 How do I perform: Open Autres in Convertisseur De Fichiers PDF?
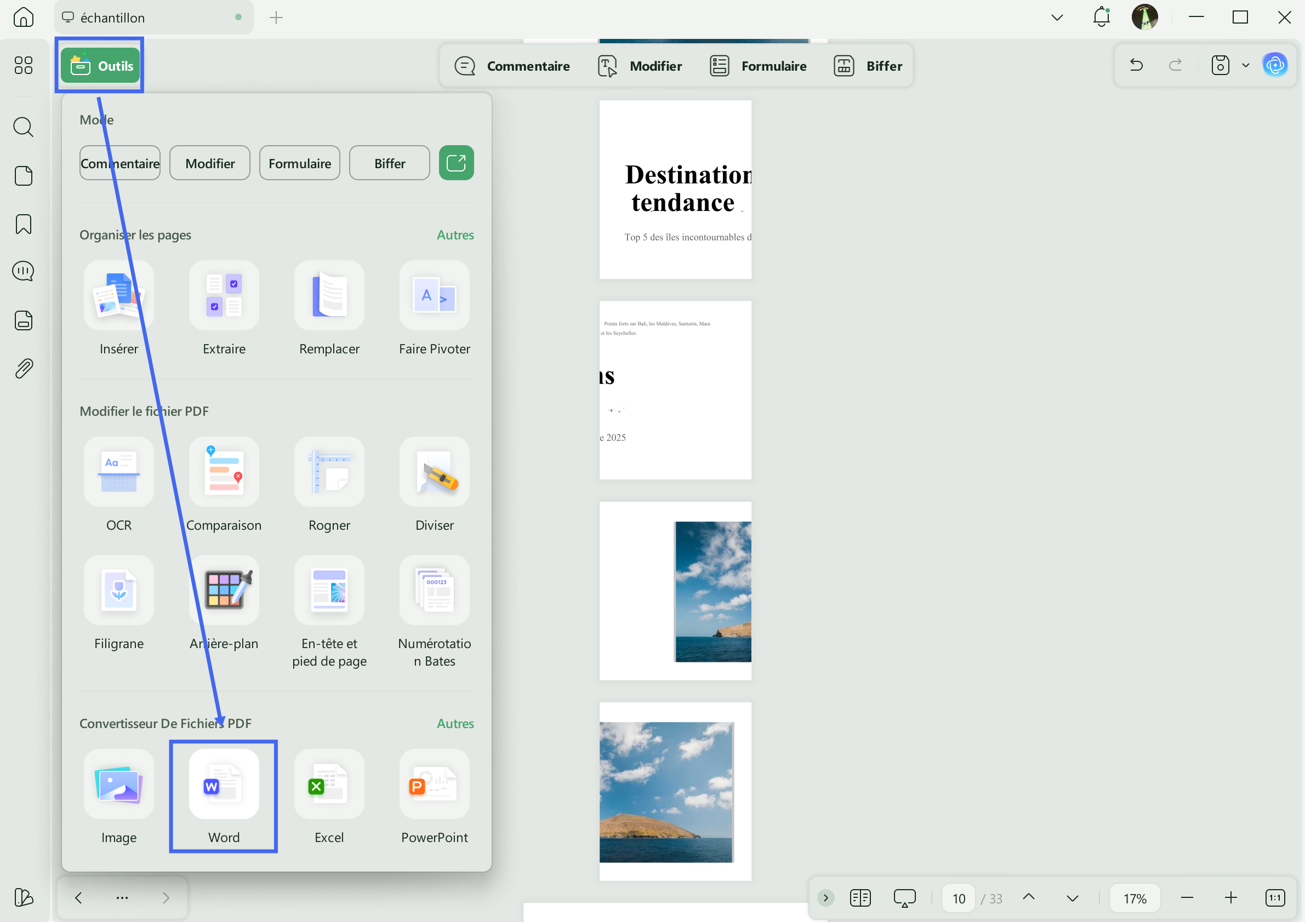pyautogui.click(x=455, y=723)
